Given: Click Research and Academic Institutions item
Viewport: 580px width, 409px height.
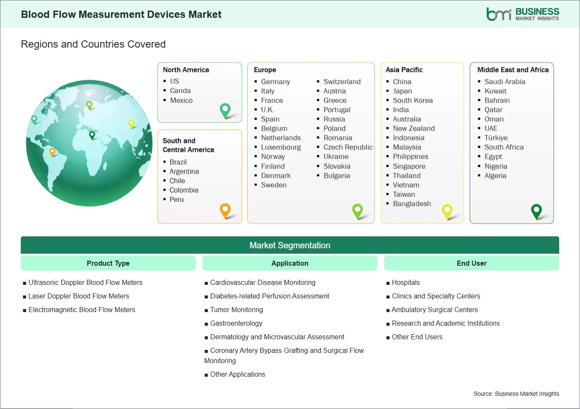Looking at the screenshot, I should pyautogui.click(x=445, y=323).
